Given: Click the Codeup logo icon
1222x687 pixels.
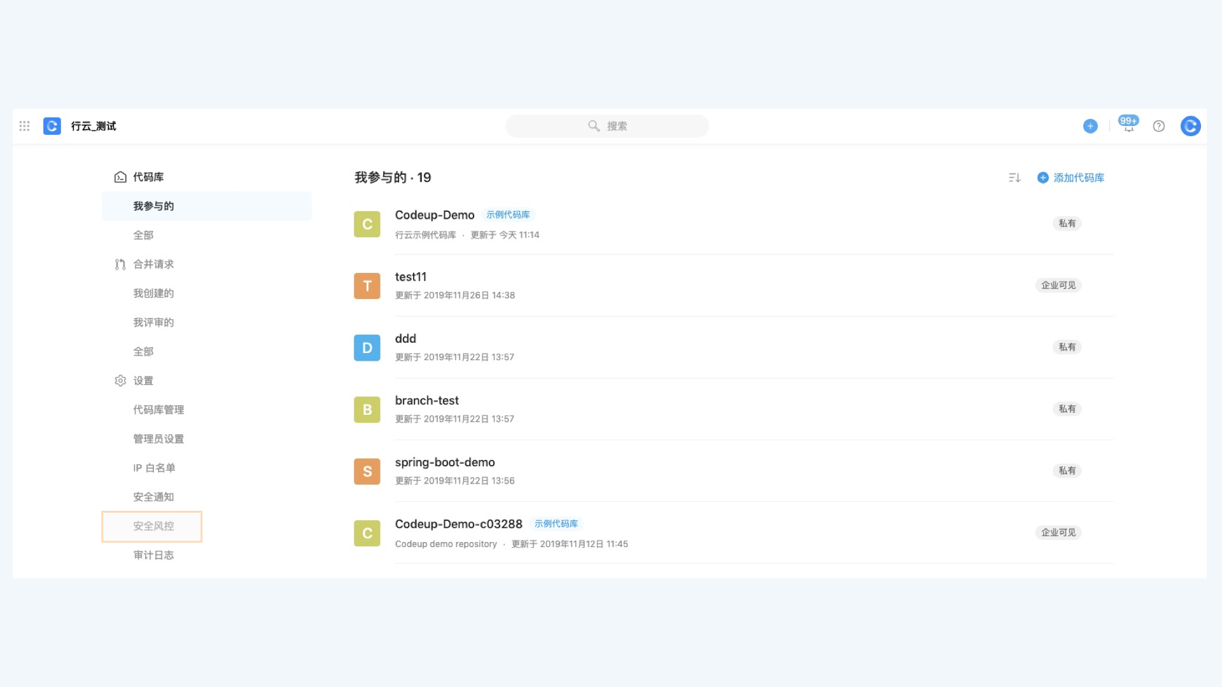Looking at the screenshot, I should pos(52,126).
